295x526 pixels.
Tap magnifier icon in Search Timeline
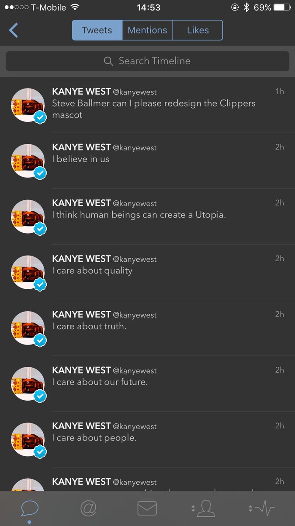coord(108,61)
